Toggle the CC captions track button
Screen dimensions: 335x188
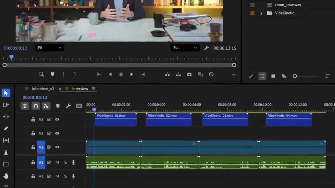[x=79, y=106]
